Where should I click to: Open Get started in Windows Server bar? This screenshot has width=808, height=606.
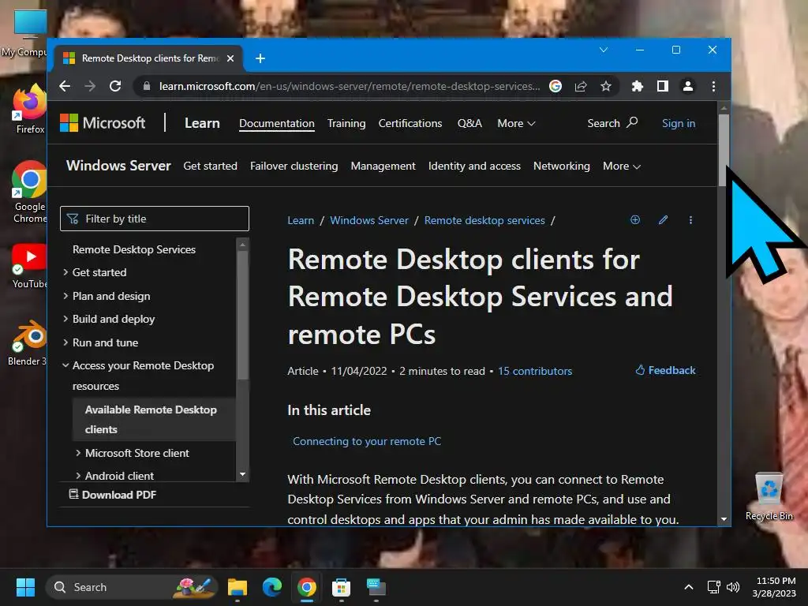[x=210, y=166]
